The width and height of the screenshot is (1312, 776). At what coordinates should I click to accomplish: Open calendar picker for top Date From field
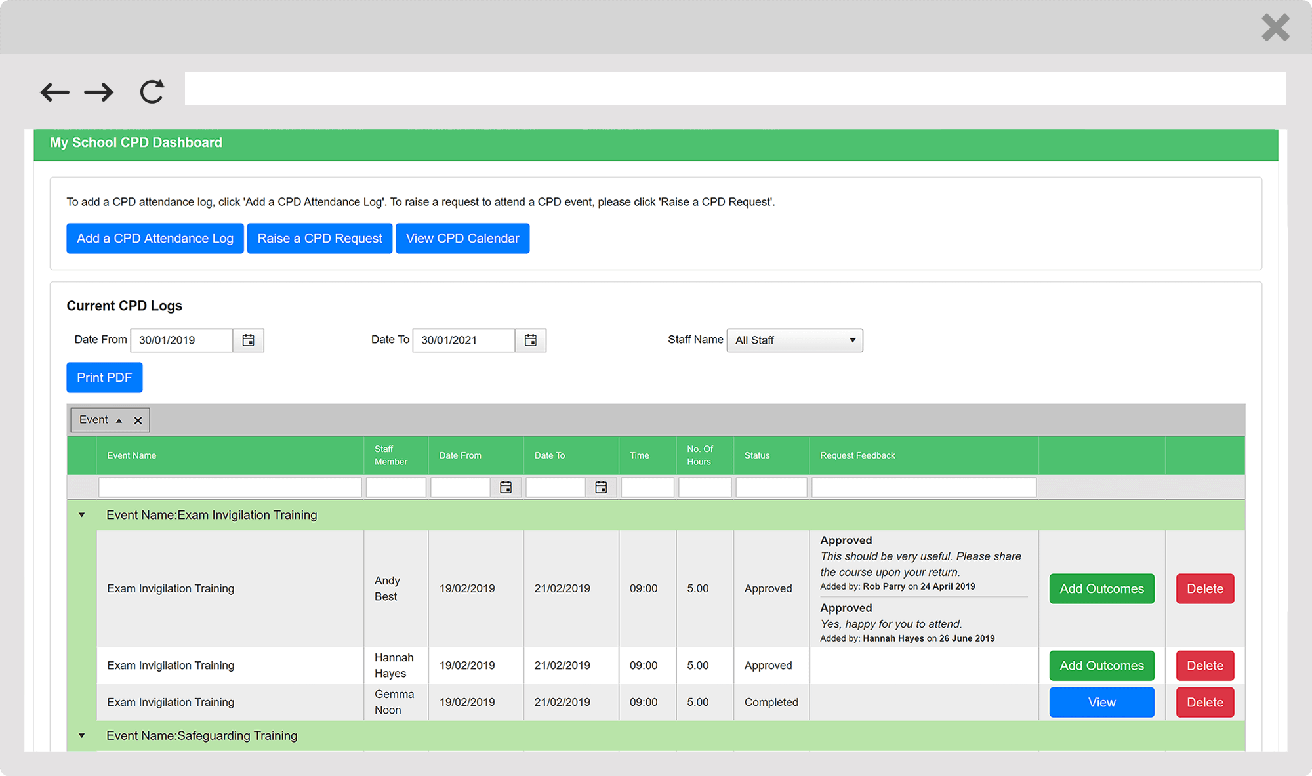249,340
